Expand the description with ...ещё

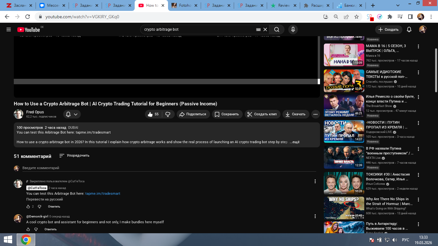[x=294, y=142]
